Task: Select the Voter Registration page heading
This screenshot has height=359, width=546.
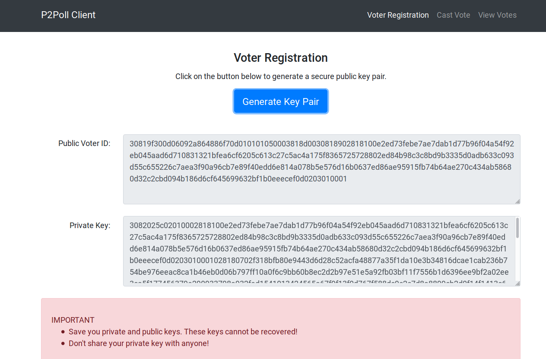Action: [x=281, y=58]
